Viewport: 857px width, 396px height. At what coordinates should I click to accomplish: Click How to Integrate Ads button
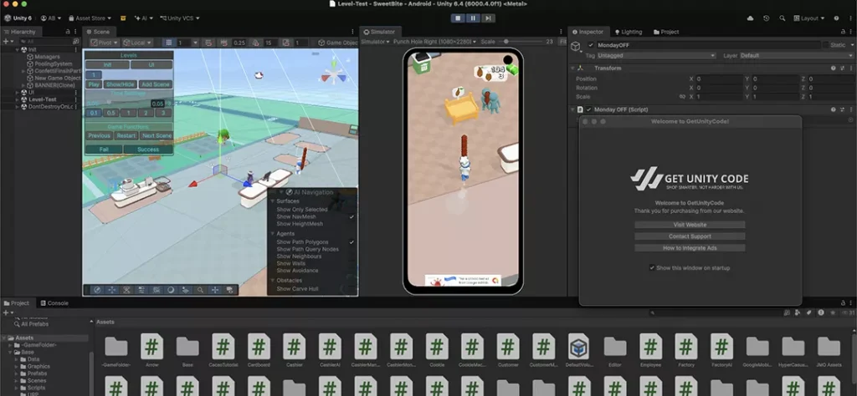[690, 248]
